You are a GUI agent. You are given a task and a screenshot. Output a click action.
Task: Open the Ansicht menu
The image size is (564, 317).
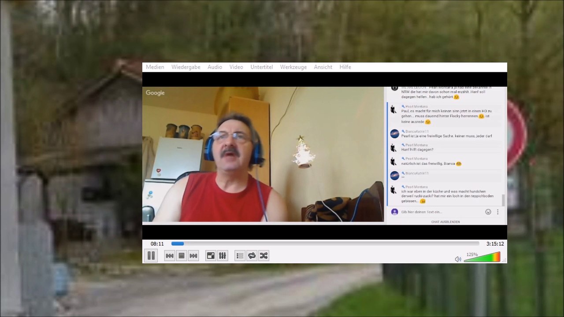coord(323,67)
